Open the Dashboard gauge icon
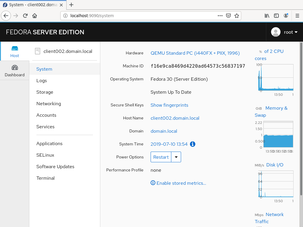The width and height of the screenshot is (303, 227). coord(15,68)
